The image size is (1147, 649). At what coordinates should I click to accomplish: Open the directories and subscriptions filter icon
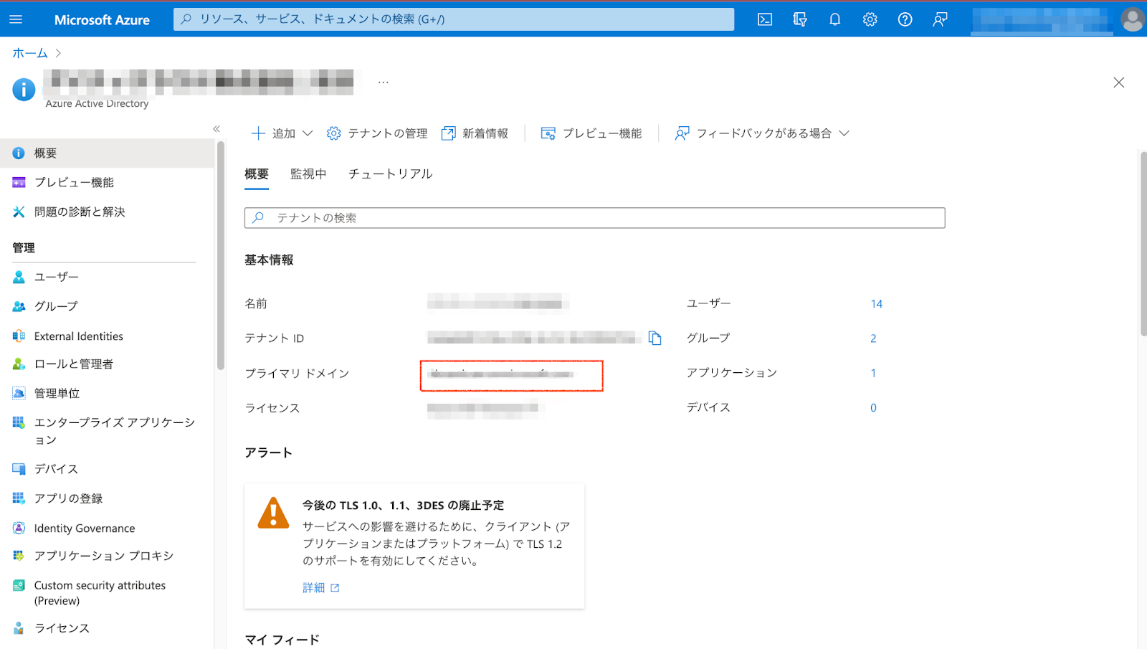pyautogui.click(x=800, y=19)
